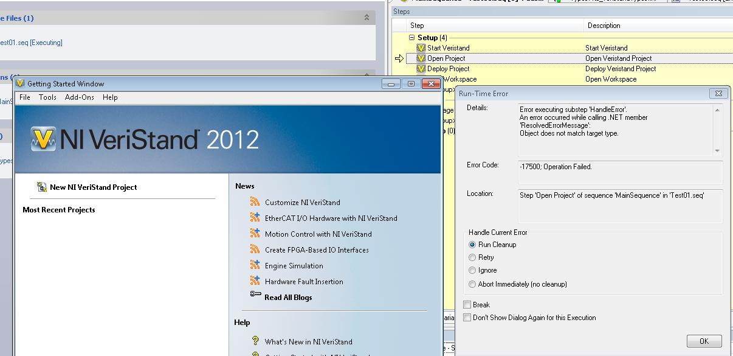
Task: Open the Hardware Fault Insertion link
Action: click(304, 282)
